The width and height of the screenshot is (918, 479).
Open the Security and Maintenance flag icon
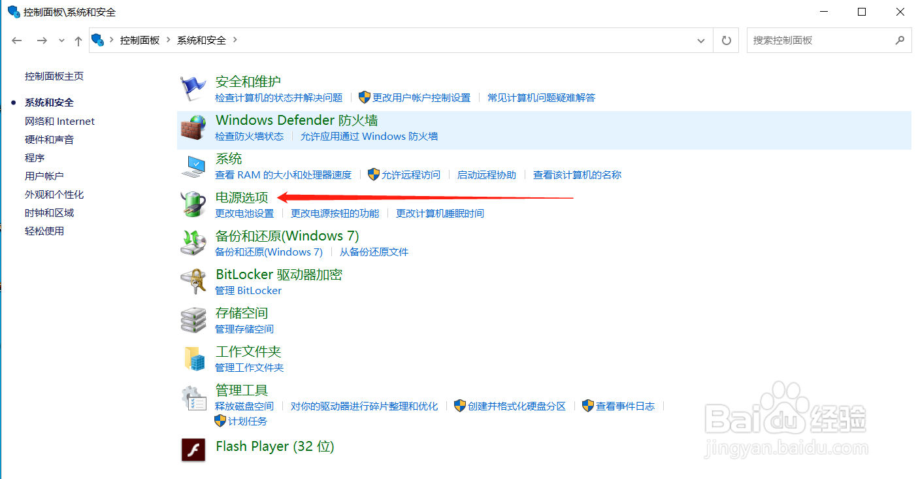click(x=193, y=89)
